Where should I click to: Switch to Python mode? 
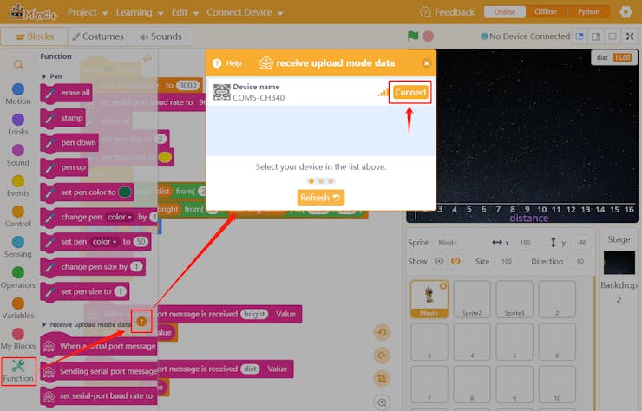tap(588, 11)
